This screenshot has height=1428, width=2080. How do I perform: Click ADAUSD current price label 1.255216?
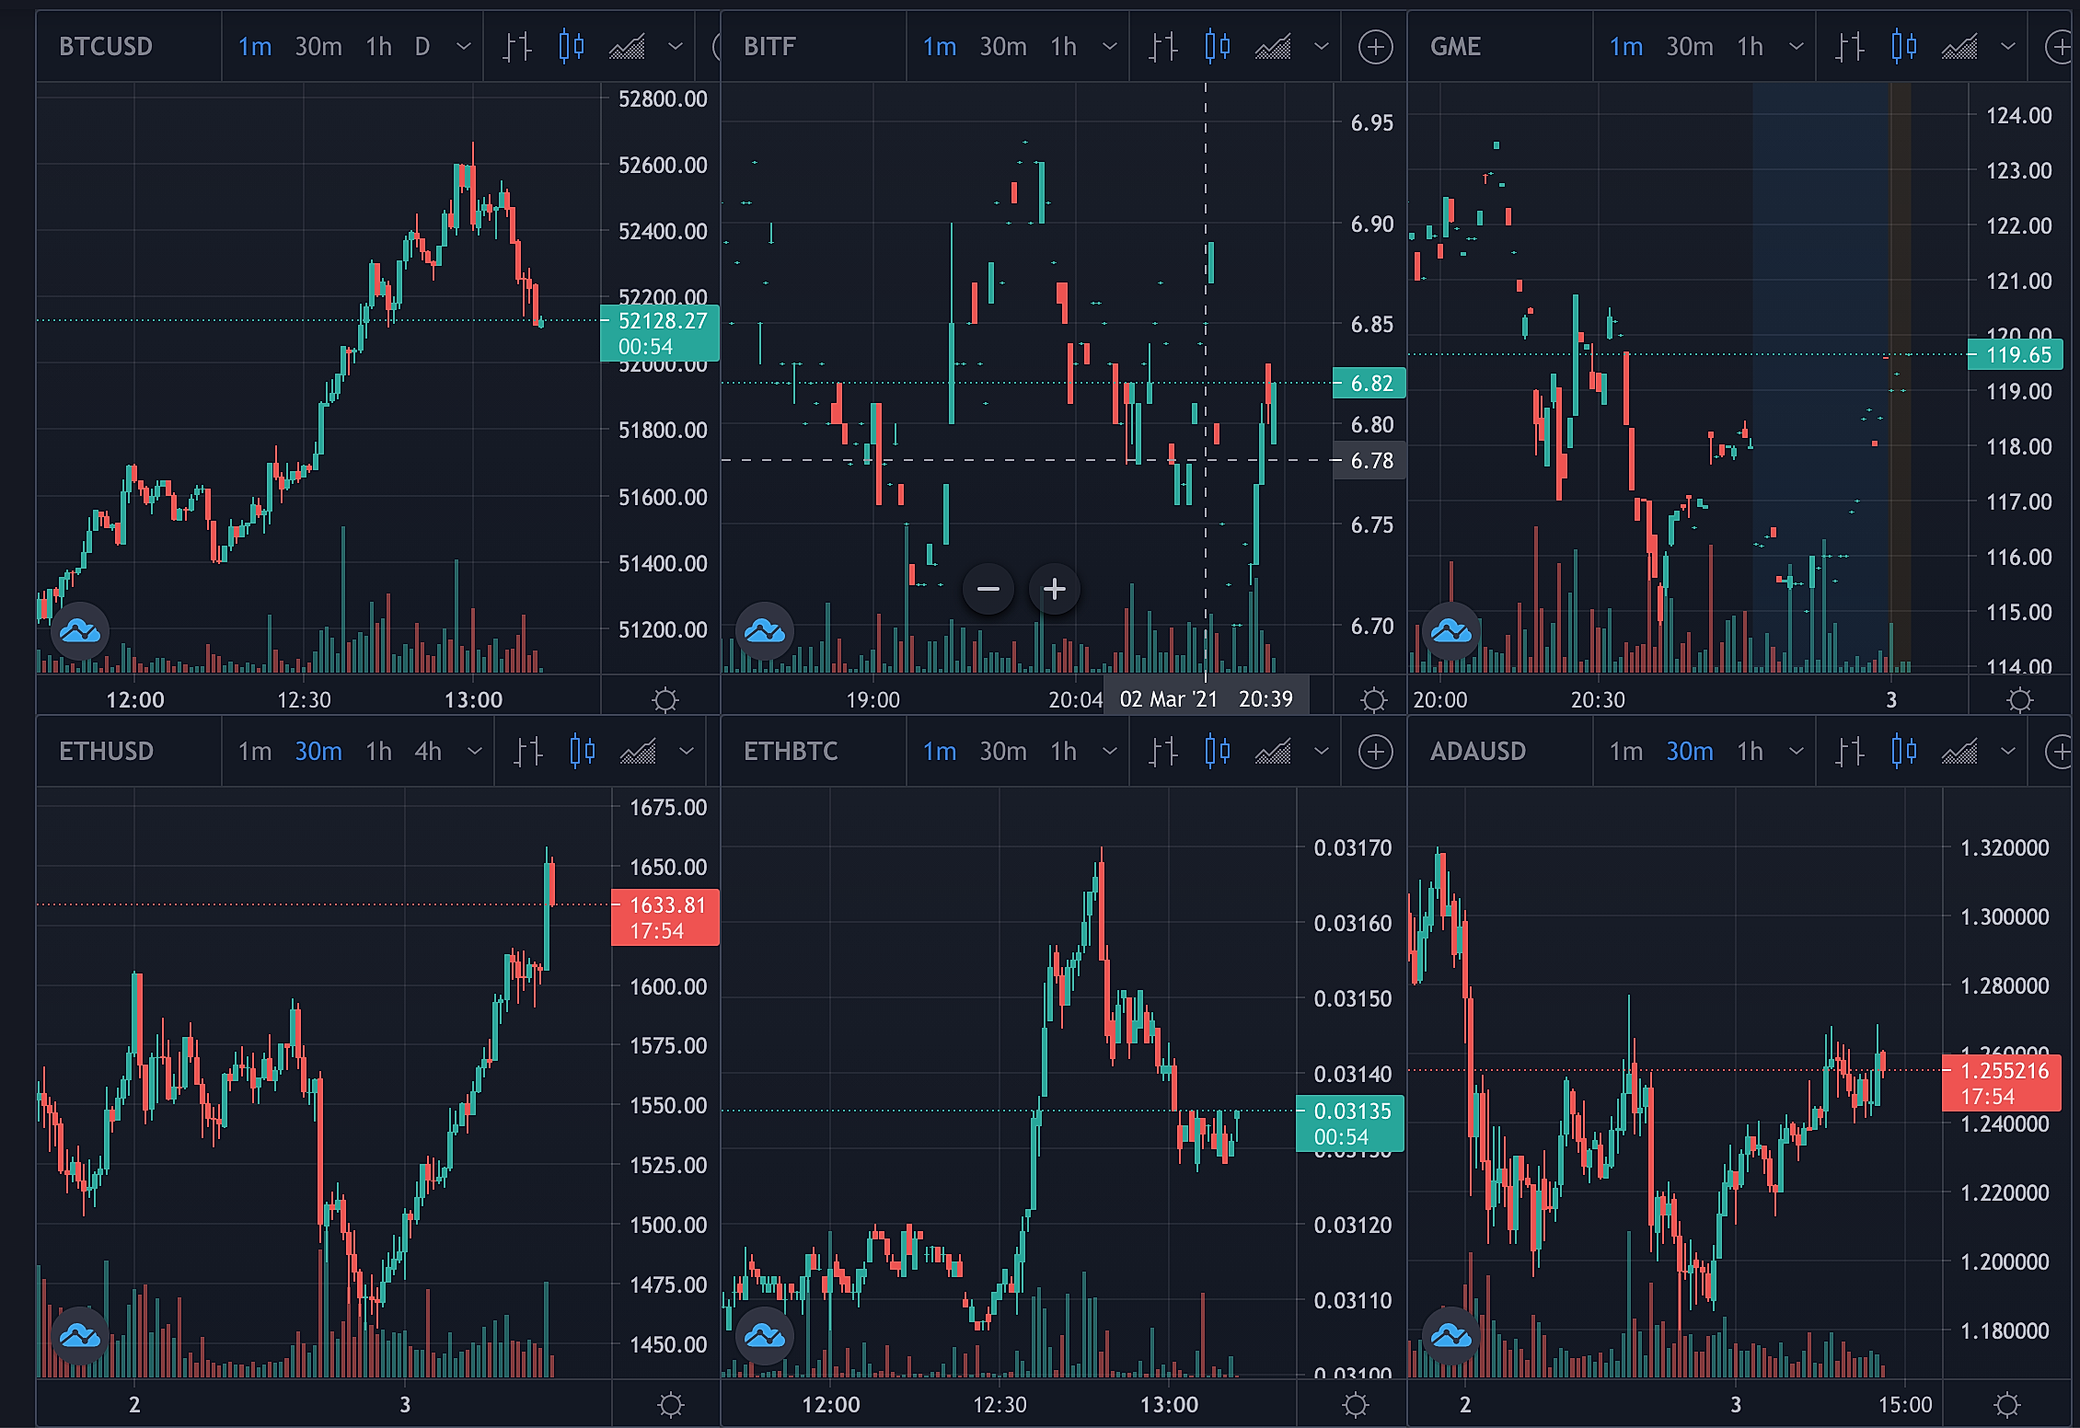coord(2001,1083)
